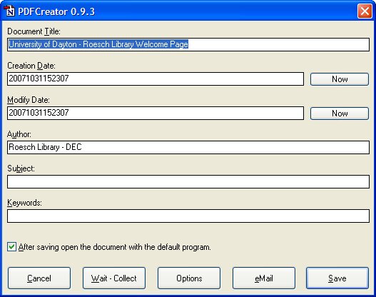Set Creation Date with its Now button
The width and height of the screenshot is (376, 297).
340,79
